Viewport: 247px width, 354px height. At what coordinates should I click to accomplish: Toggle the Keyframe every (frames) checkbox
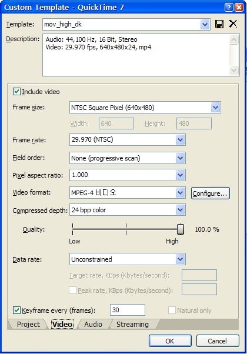pos(16,310)
